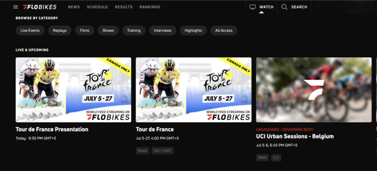Click the FloBikes logo

40,7
